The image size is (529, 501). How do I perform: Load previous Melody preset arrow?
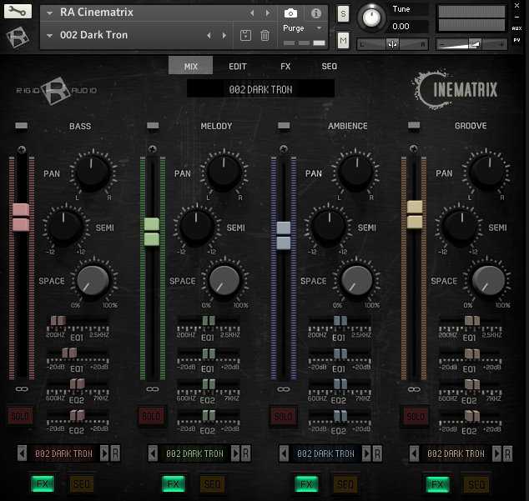(x=153, y=453)
